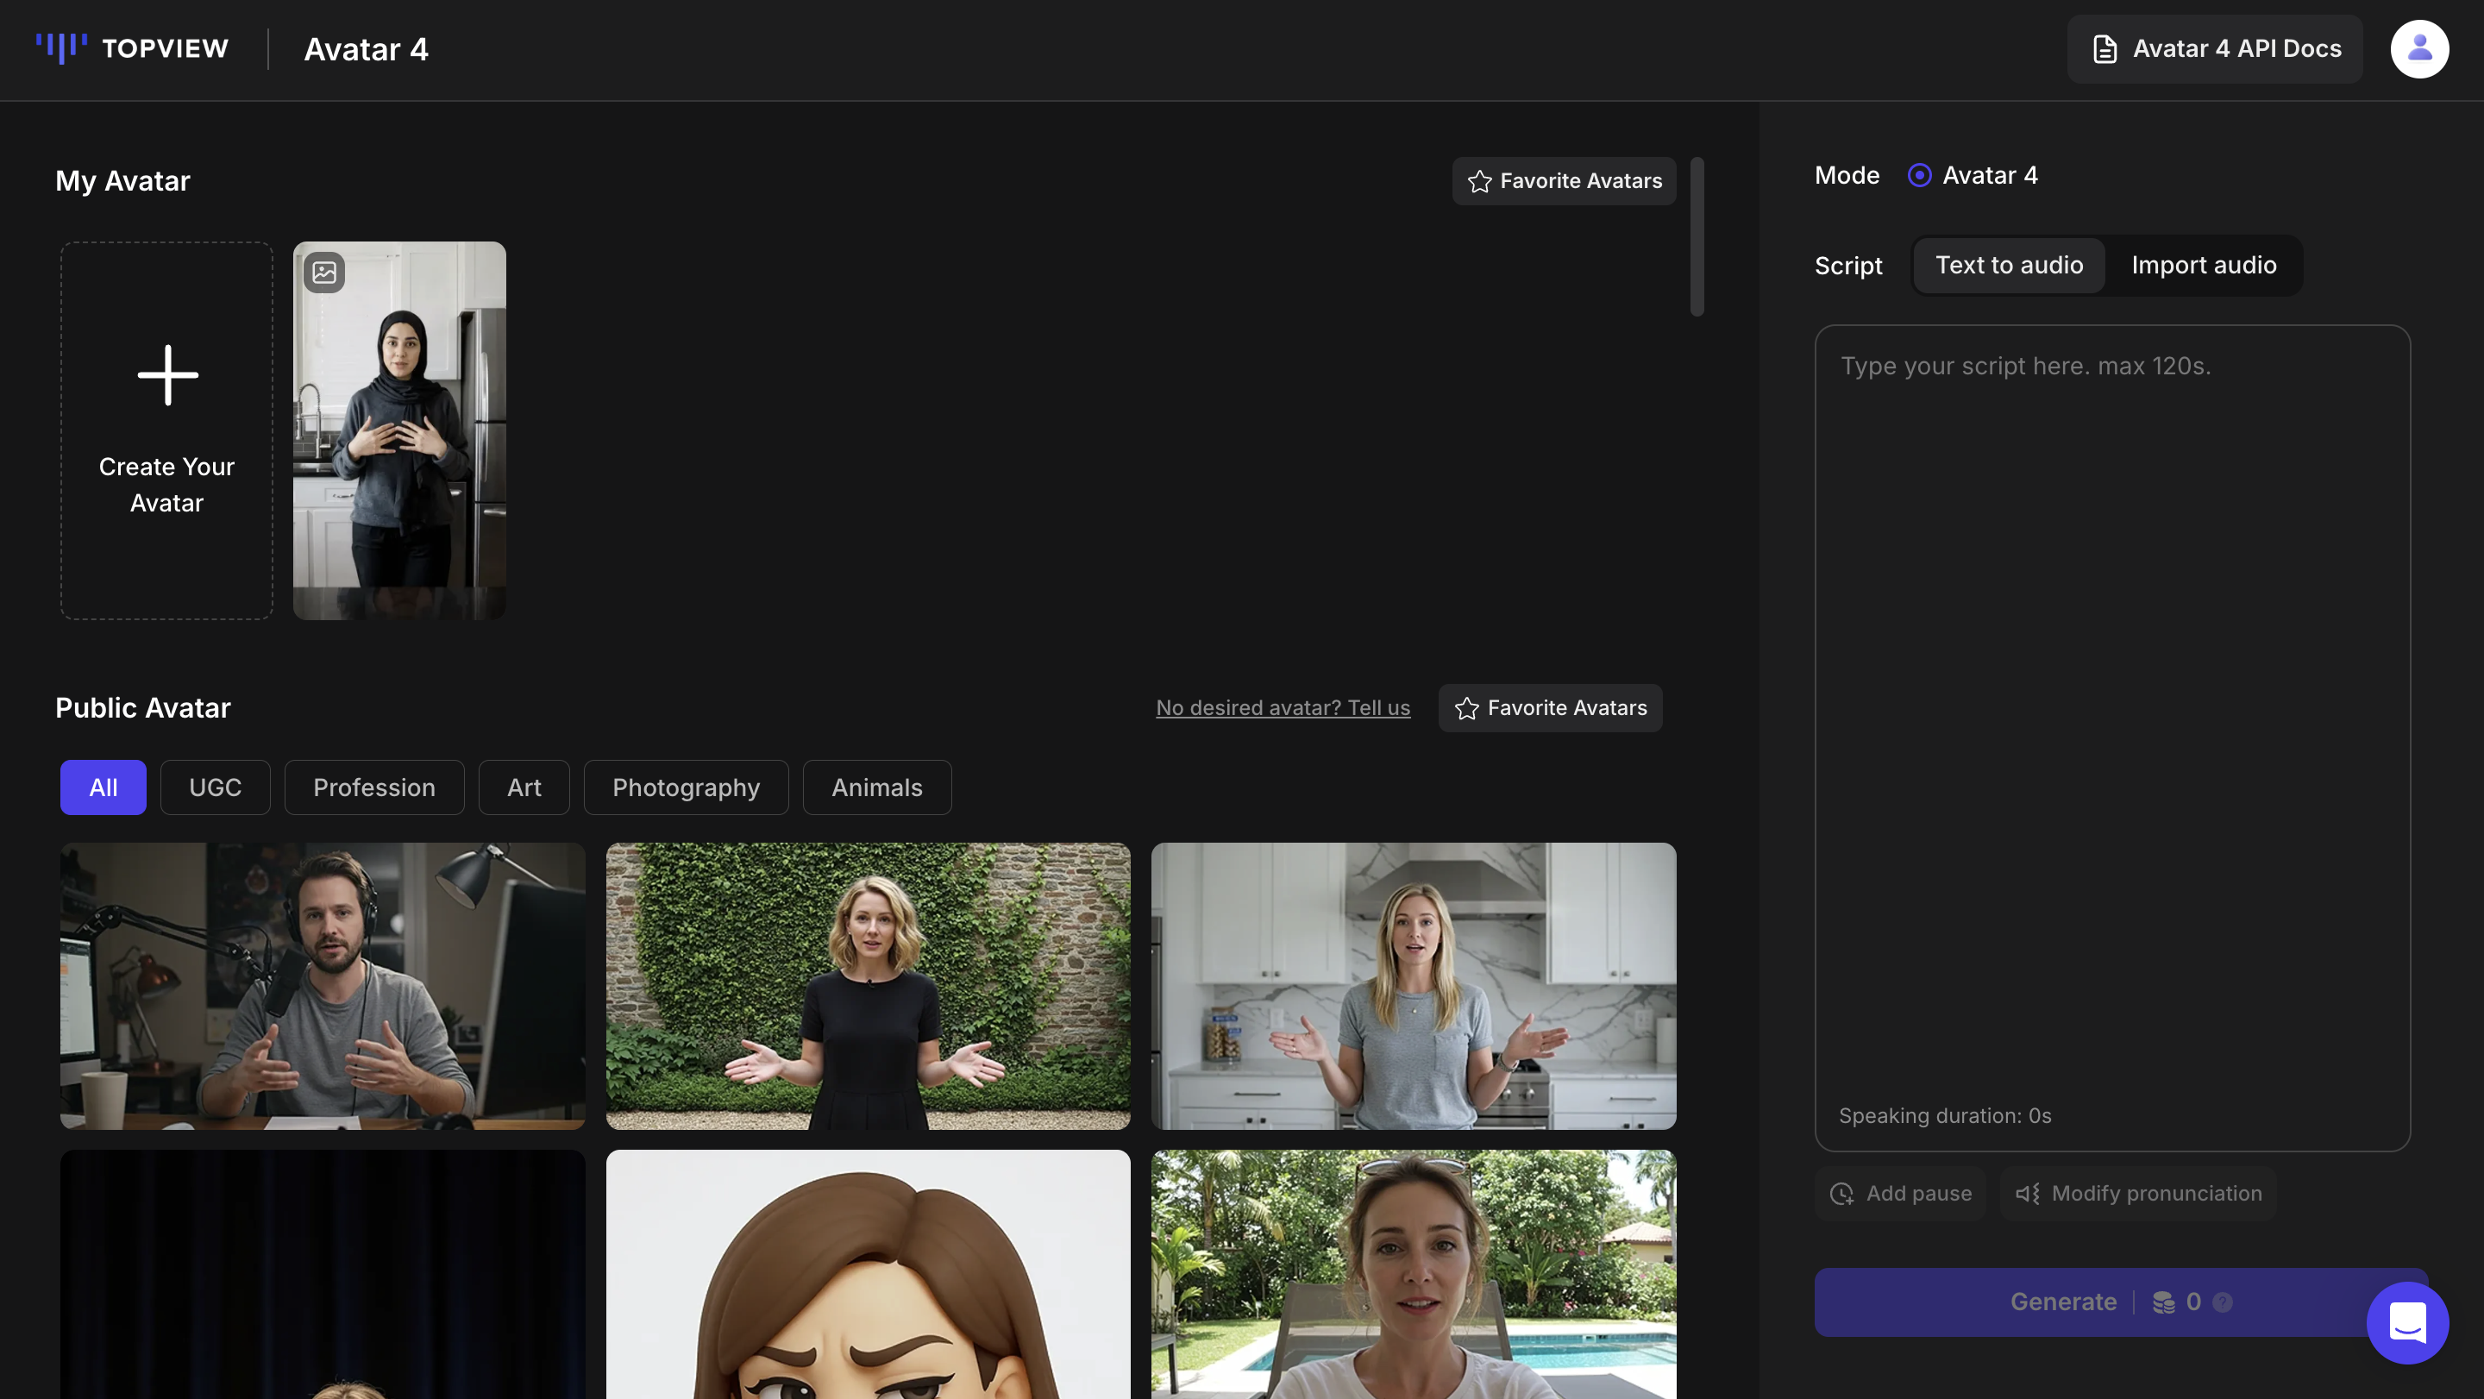Viewport: 2484px width, 1399px height.
Task: Click the Generate button
Action: pos(2064,1302)
